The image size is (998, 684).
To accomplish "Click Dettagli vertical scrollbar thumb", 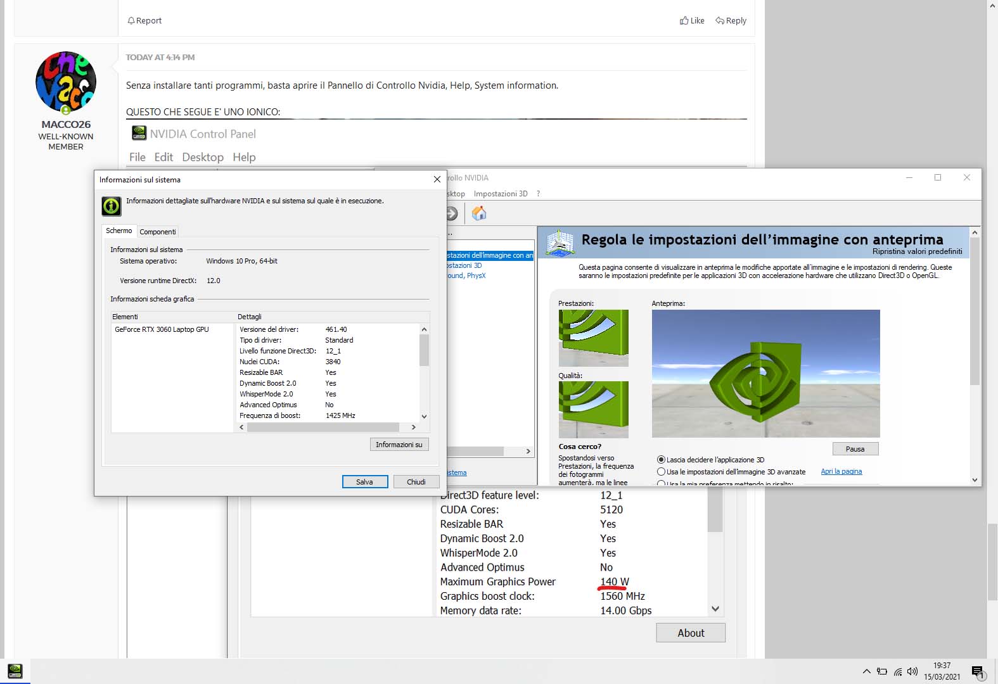I will (x=424, y=350).
